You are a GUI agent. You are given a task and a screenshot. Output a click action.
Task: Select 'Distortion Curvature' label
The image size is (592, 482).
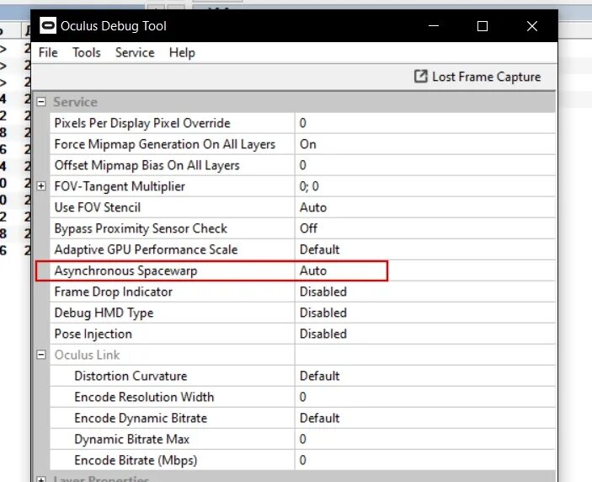131,376
